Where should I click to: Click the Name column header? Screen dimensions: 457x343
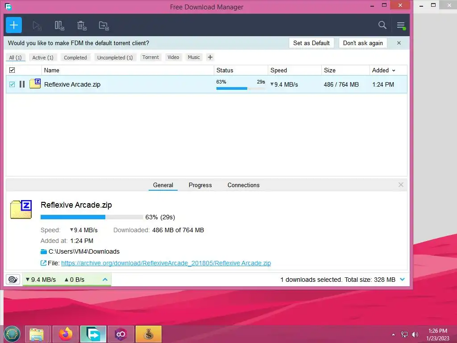[128, 70]
